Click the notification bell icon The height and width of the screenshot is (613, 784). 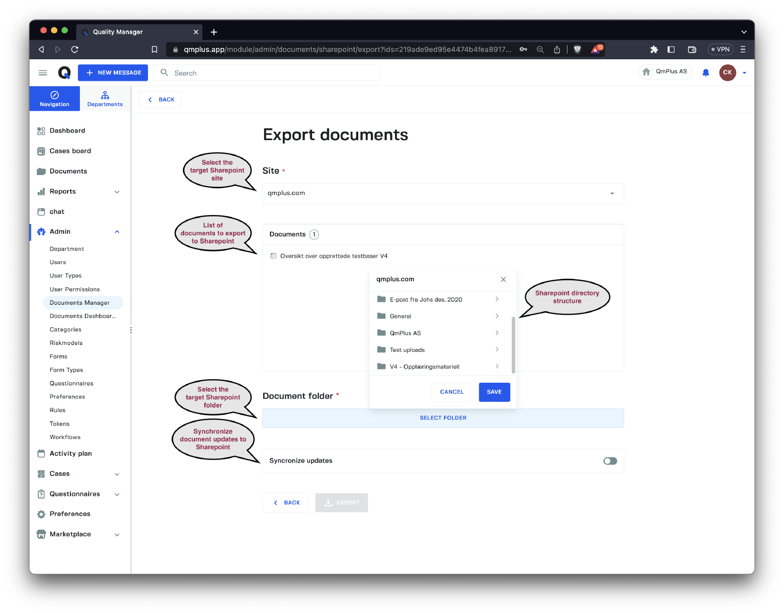(706, 73)
